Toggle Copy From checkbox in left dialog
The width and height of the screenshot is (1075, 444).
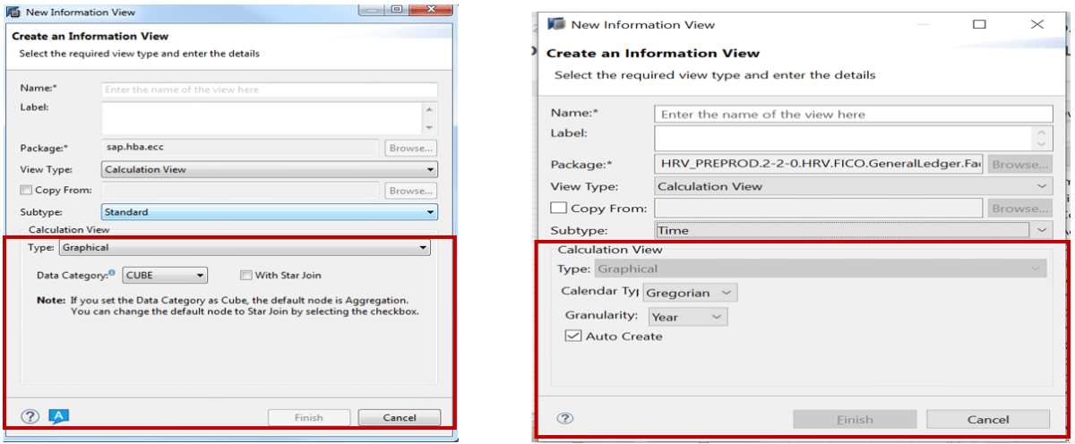click(26, 191)
